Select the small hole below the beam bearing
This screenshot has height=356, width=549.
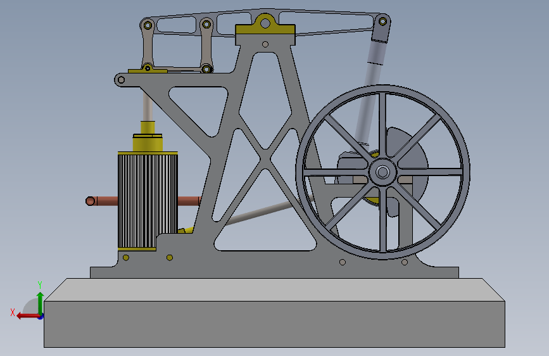point(265,44)
